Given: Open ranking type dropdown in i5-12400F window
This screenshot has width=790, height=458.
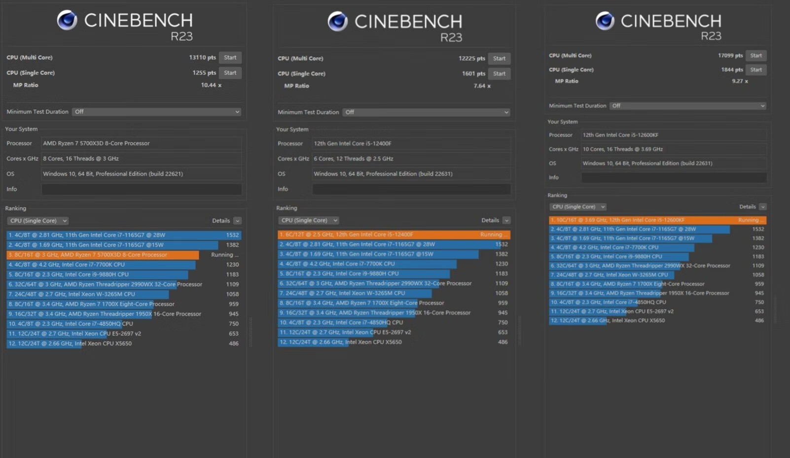Looking at the screenshot, I should [x=308, y=220].
